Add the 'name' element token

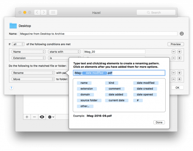[x=84, y=83]
